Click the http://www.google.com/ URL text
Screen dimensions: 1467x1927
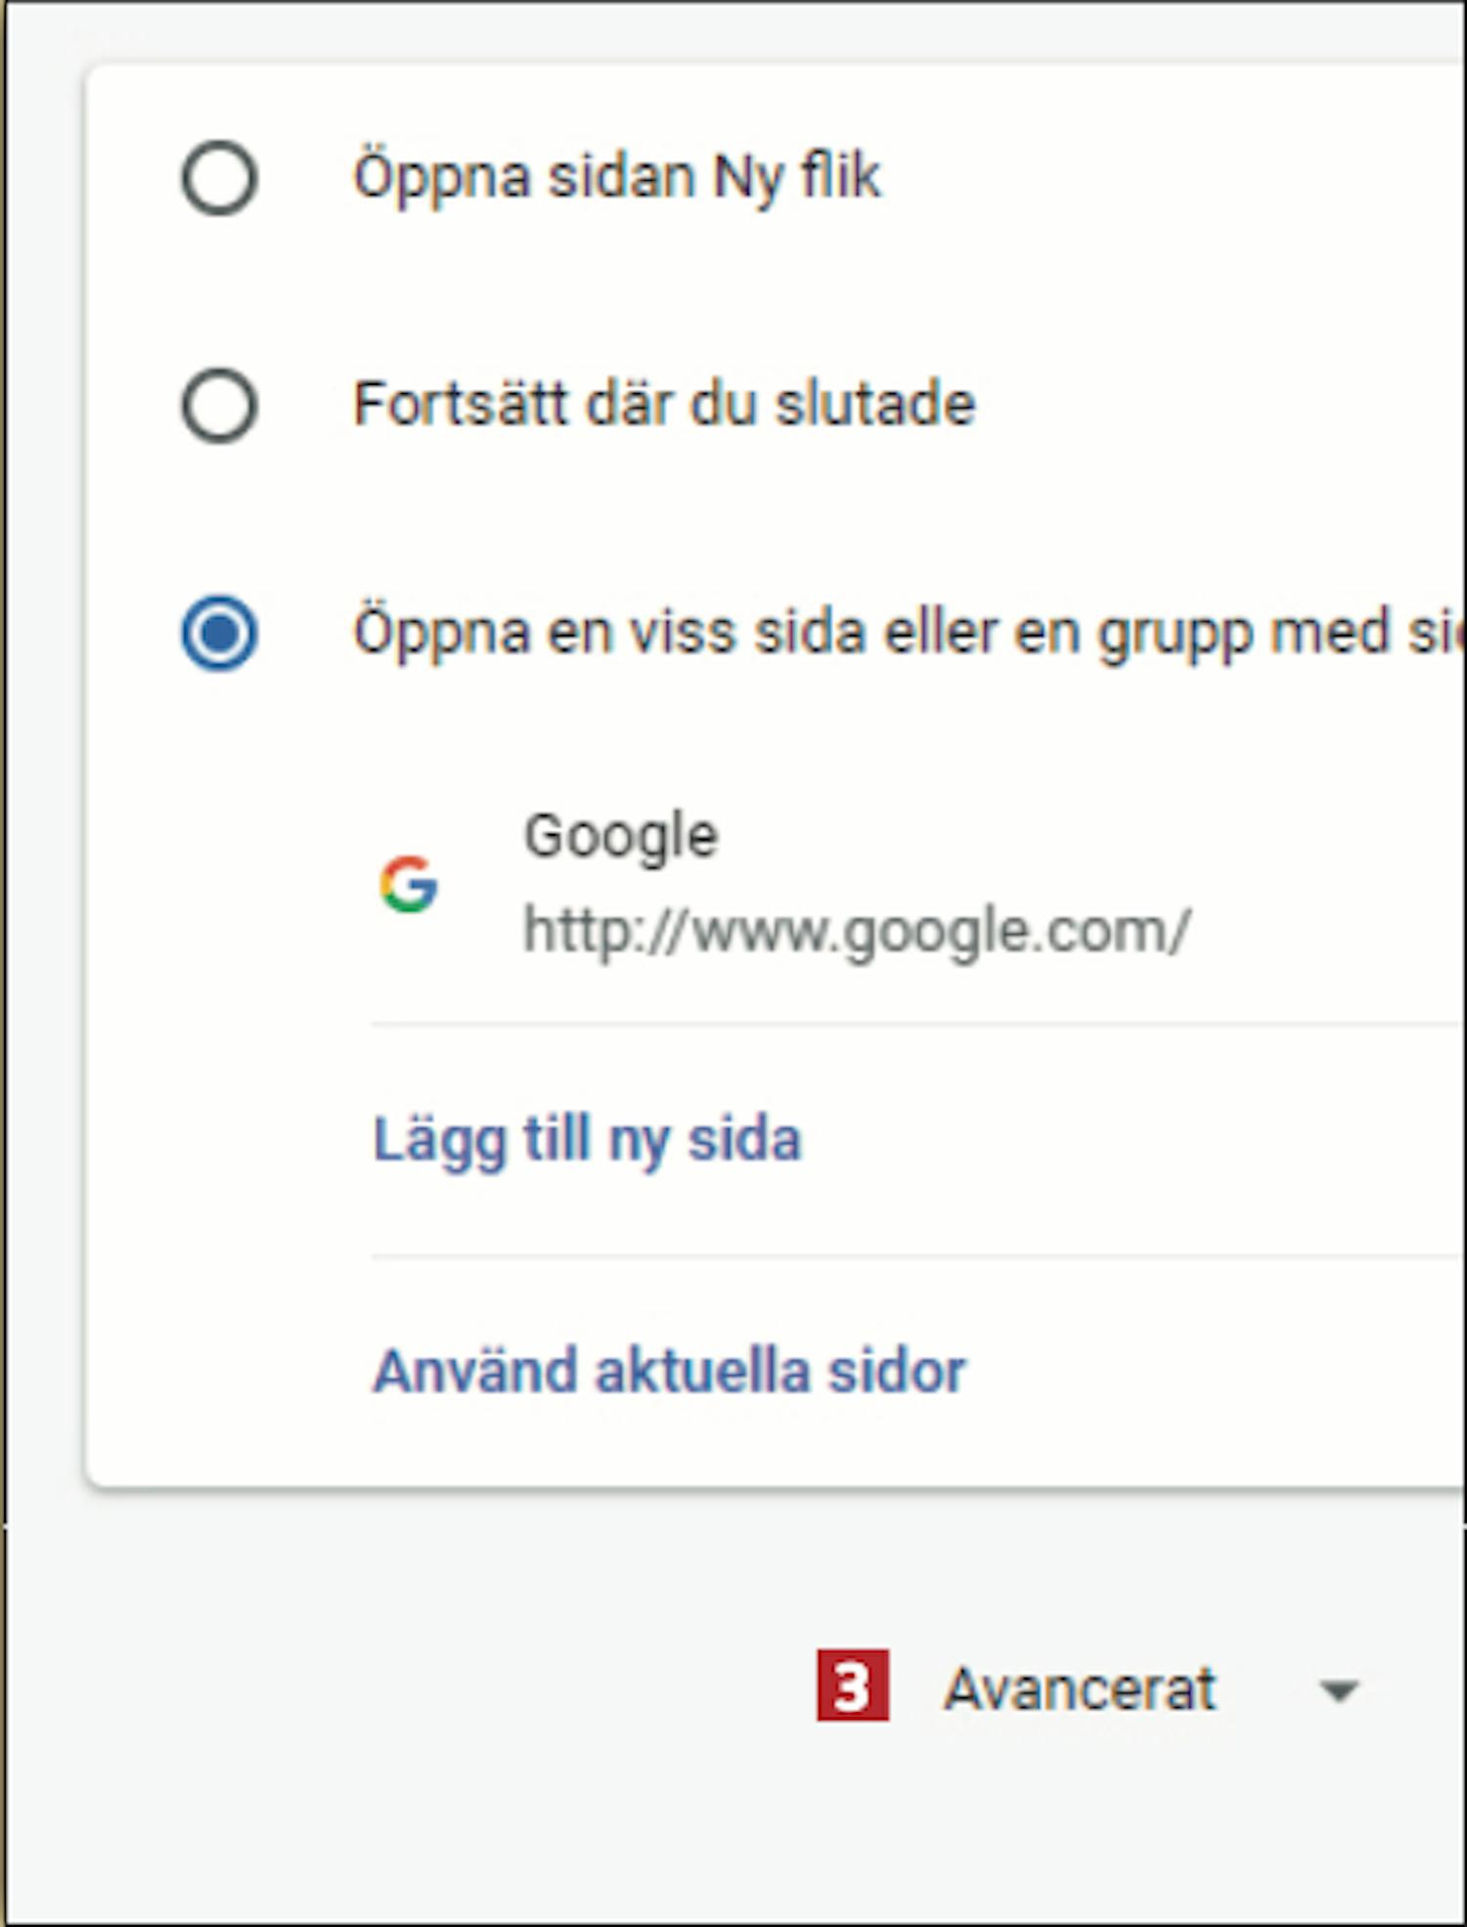tap(857, 930)
